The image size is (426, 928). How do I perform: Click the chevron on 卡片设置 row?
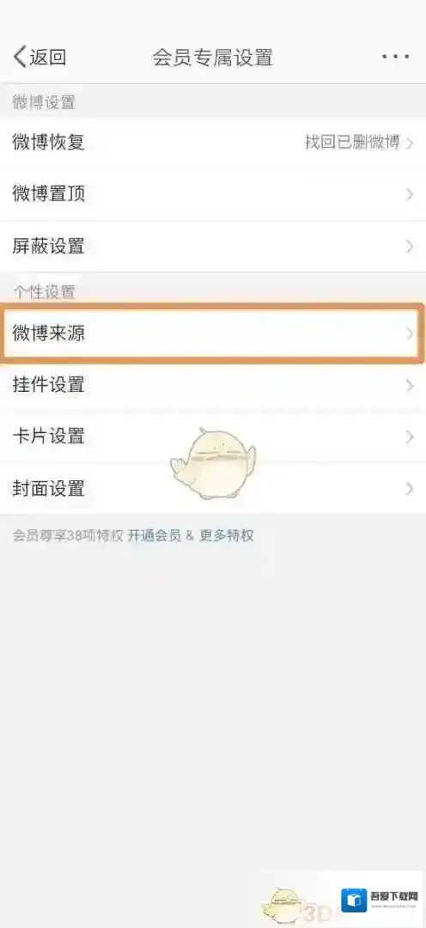(410, 437)
